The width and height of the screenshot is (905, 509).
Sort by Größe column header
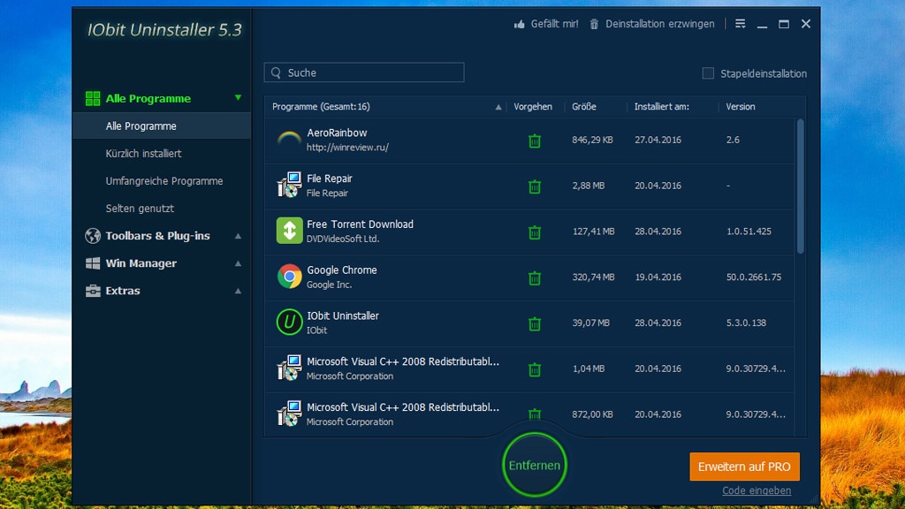tap(584, 107)
